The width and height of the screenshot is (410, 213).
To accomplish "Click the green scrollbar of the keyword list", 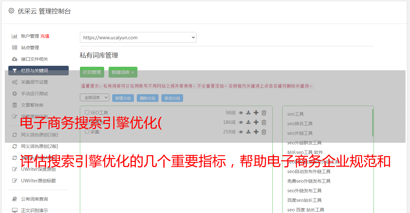I will [x=373, y=123].
